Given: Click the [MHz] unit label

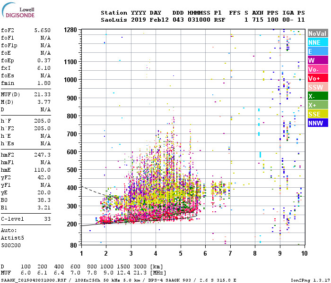Looking at the screenshot, I should [x=158, y=273].
